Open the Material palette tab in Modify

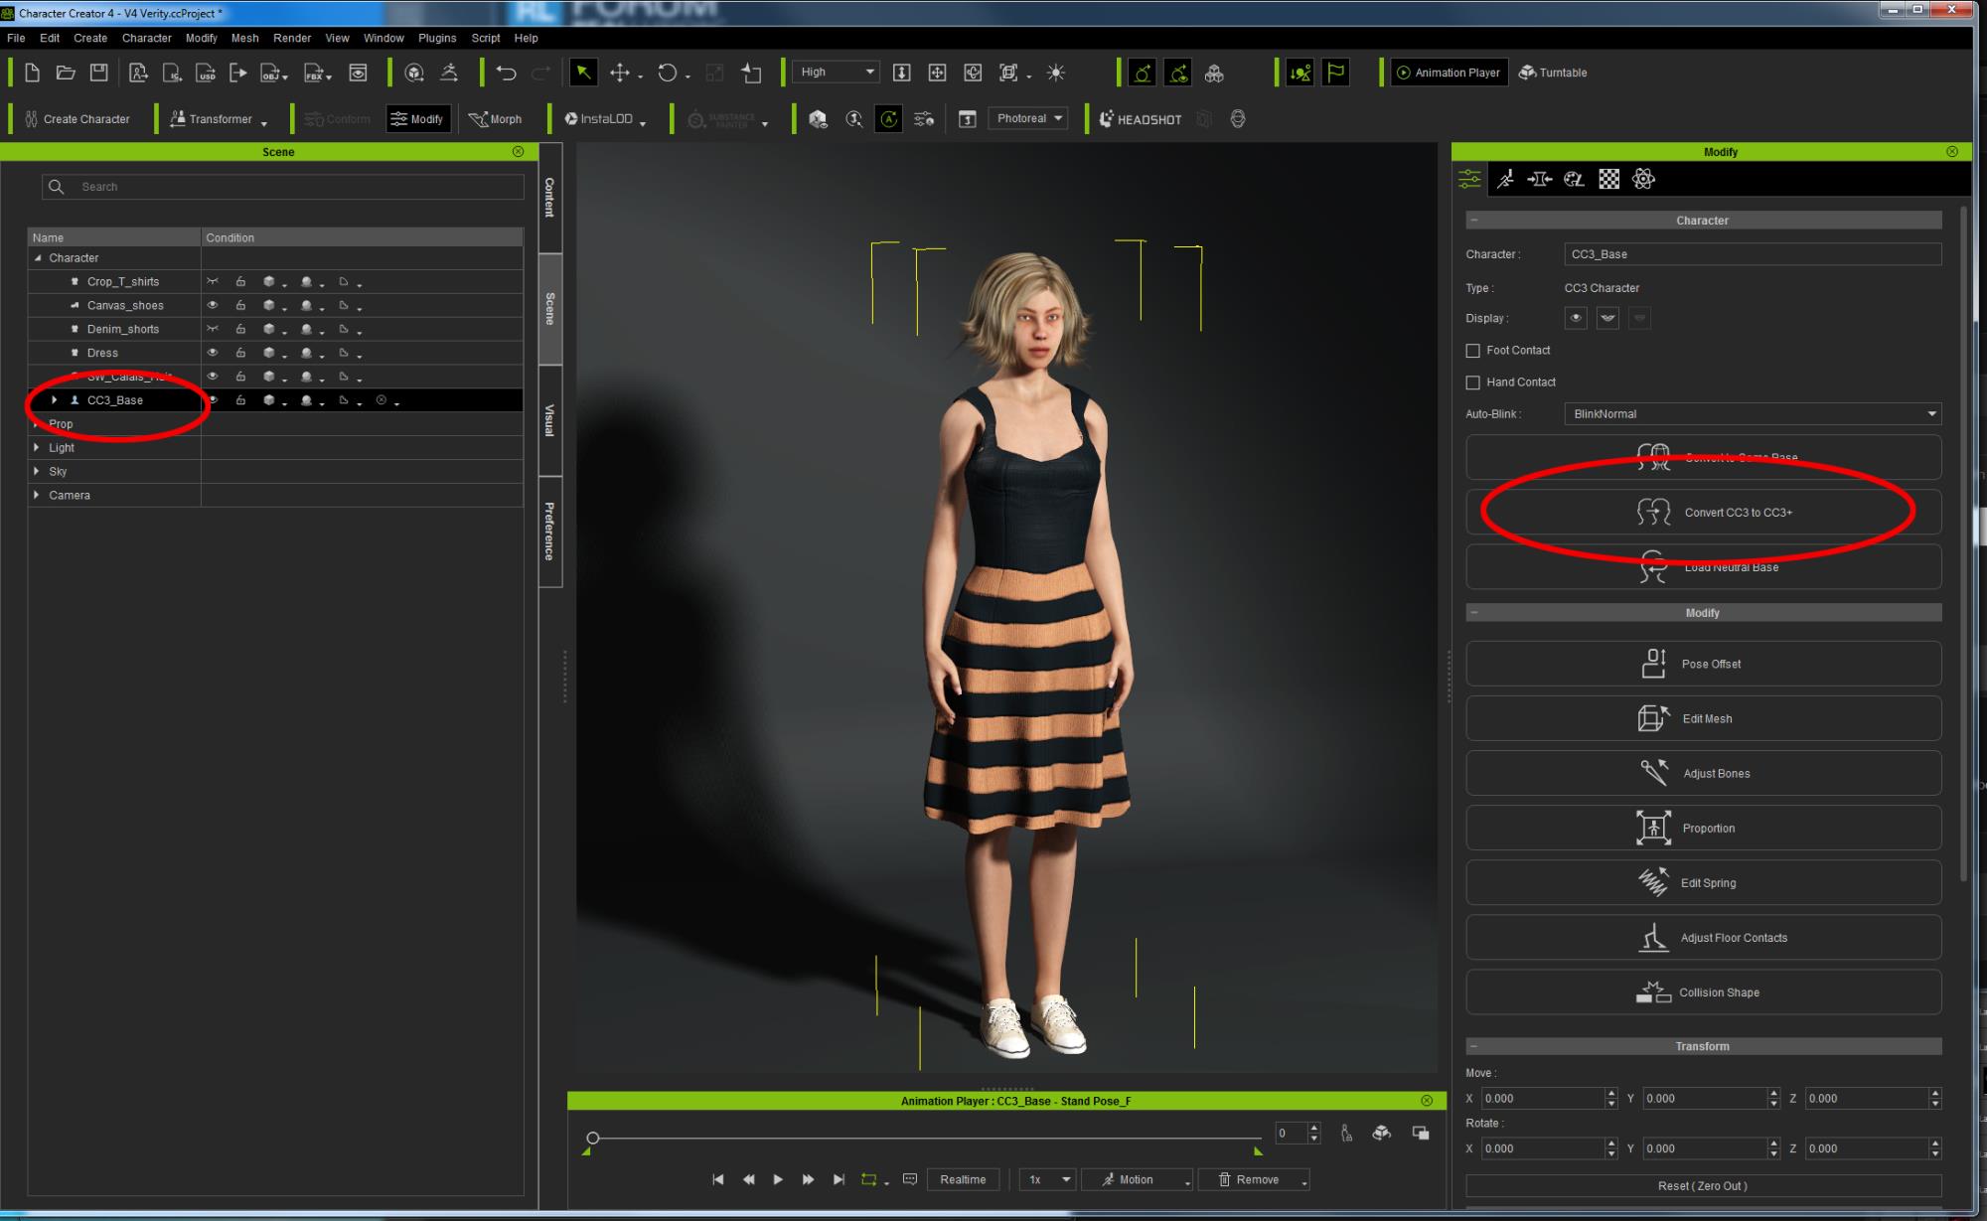pos(1574,179)
